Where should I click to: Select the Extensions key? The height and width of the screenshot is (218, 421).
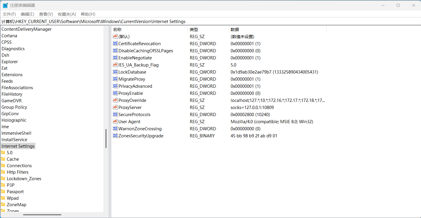[12, 75]
